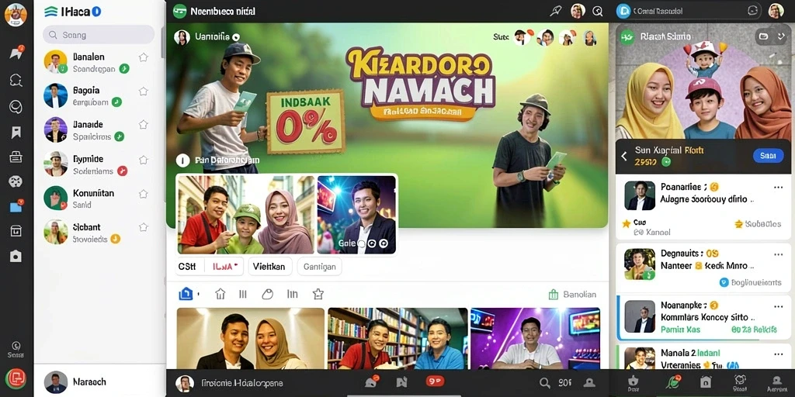Open the Noananpke post card

pyautogui.click(x=703, y=317)
